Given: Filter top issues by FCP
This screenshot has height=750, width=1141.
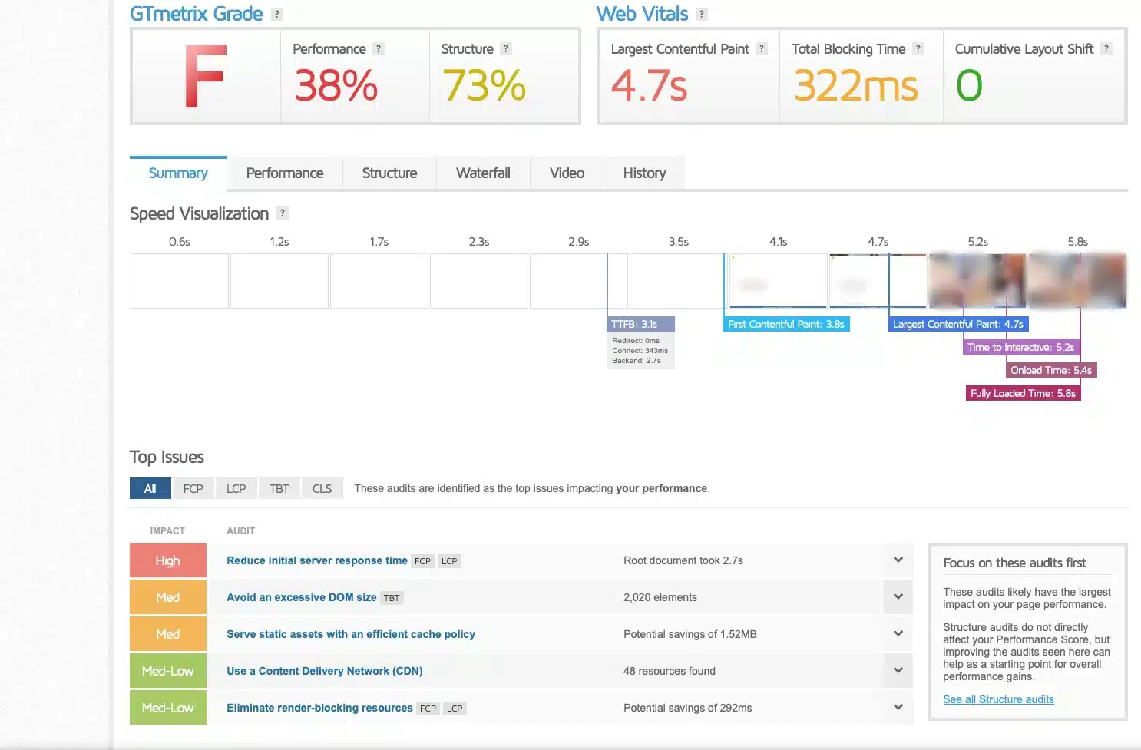Looking at the screenshot, I should (193, 488).
